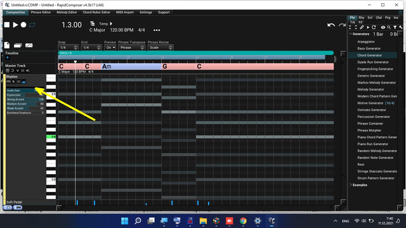Click the play preview icon in browser

pos(368,27)
